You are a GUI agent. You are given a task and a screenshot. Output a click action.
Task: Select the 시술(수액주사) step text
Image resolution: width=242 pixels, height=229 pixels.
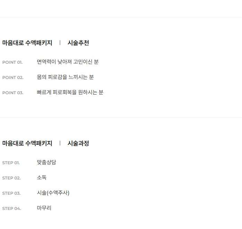[x=53, y=193]
